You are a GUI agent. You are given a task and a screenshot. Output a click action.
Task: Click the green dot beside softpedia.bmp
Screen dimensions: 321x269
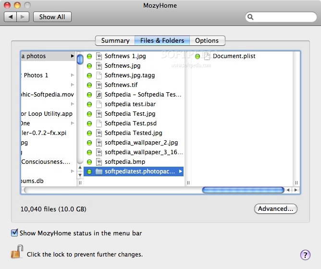(89, 162)
